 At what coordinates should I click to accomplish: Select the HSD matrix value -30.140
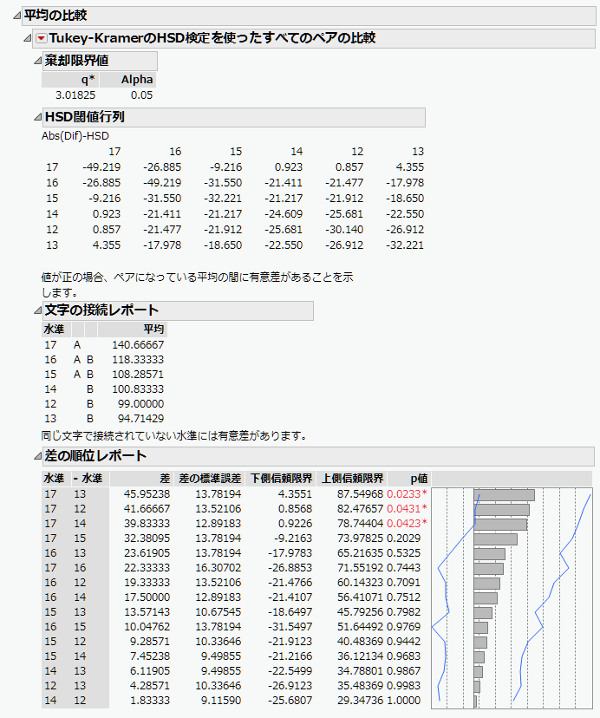tap(344, 230)
